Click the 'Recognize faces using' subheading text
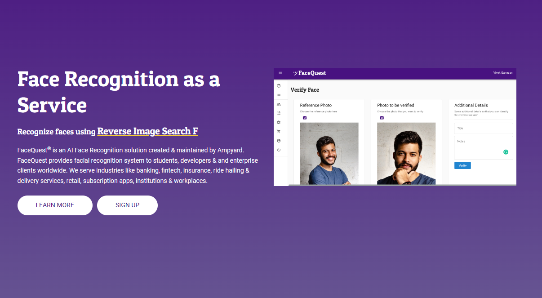542x298 pixels. 57,132
